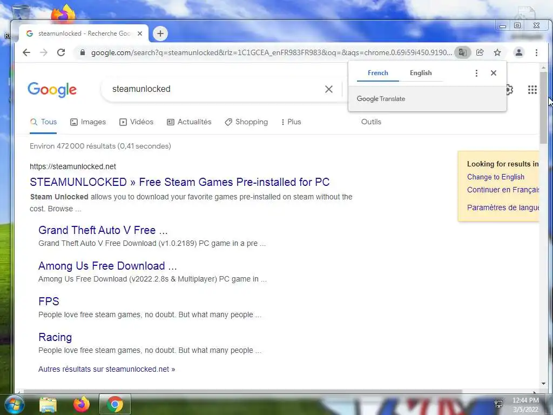Click the forward navigation arrow
This screenshot has height=415, width=553.
click(x=44, y=52)
